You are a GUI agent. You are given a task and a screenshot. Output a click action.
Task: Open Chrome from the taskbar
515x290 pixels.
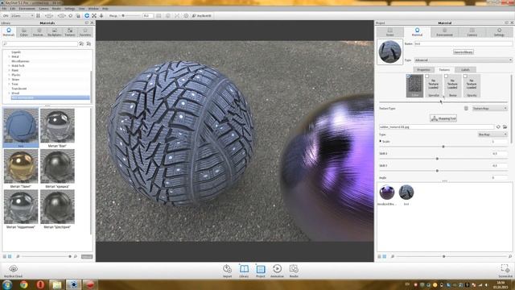click(23, 284)
